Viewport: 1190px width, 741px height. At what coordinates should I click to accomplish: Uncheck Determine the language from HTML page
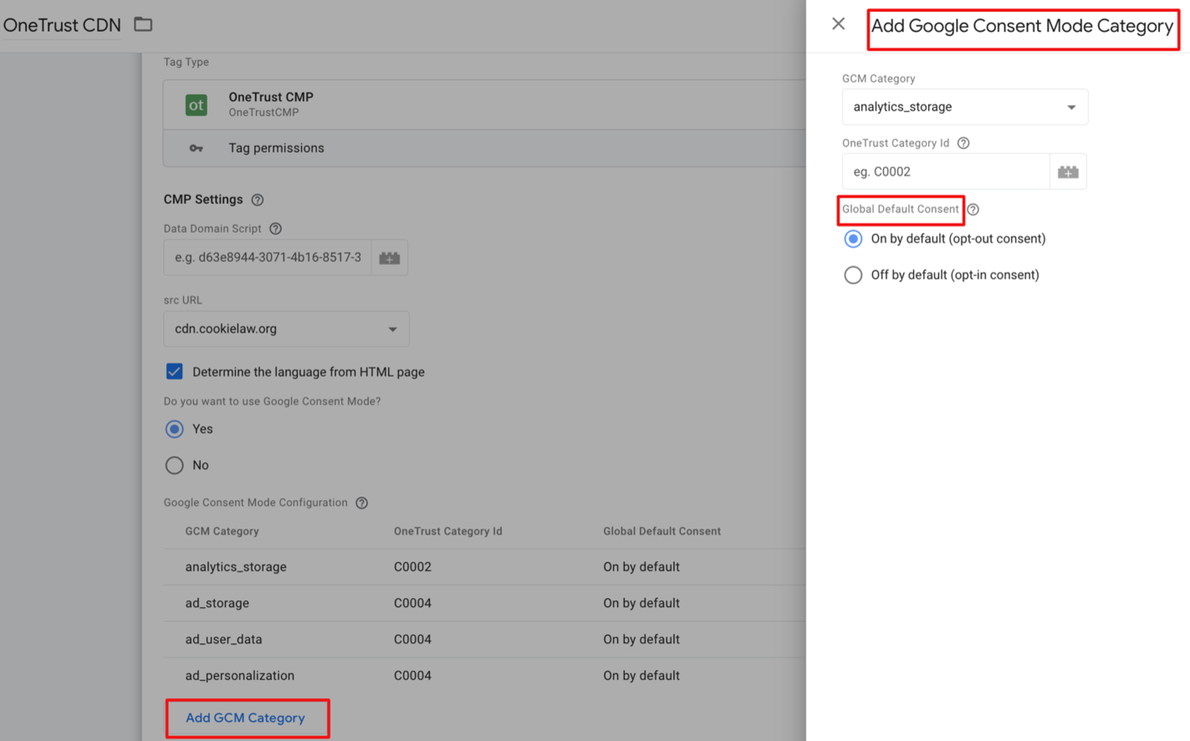[x=174, y=372]
